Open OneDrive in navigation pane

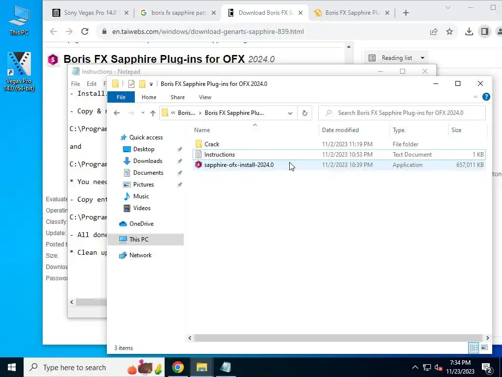[141, 224]
